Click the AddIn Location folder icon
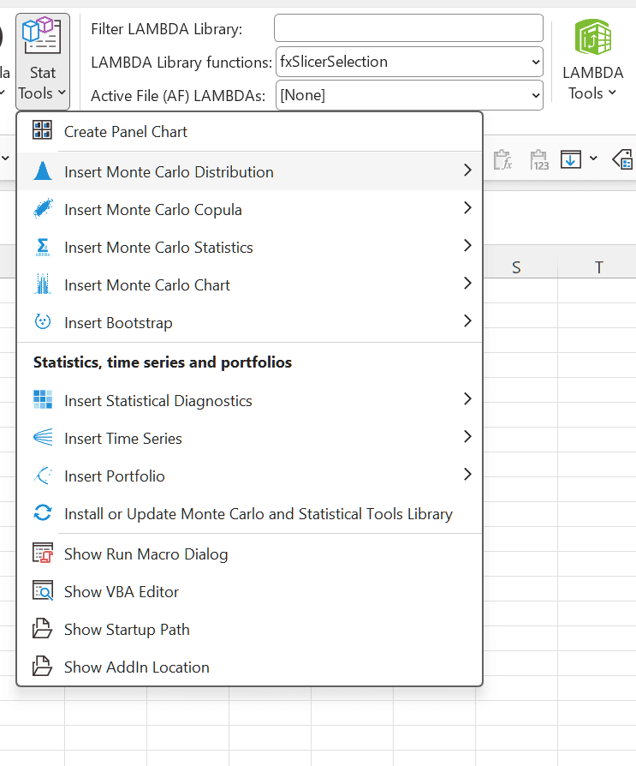 43,667
